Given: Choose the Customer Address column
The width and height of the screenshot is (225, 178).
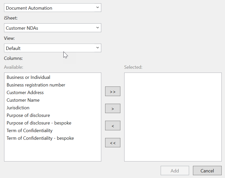Looking at the screenshot, I should (25, 93).
